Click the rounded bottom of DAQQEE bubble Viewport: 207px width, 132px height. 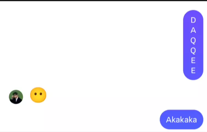pos(193,77)
